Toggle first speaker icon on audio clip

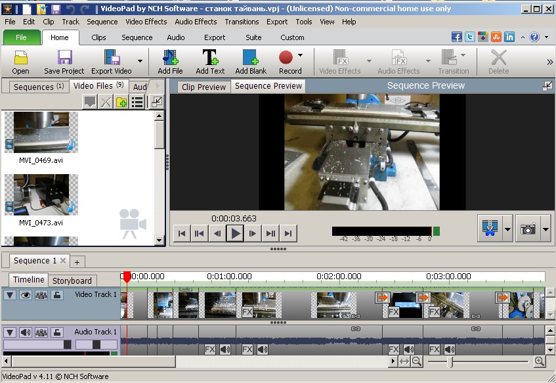[x=225, y=349]
